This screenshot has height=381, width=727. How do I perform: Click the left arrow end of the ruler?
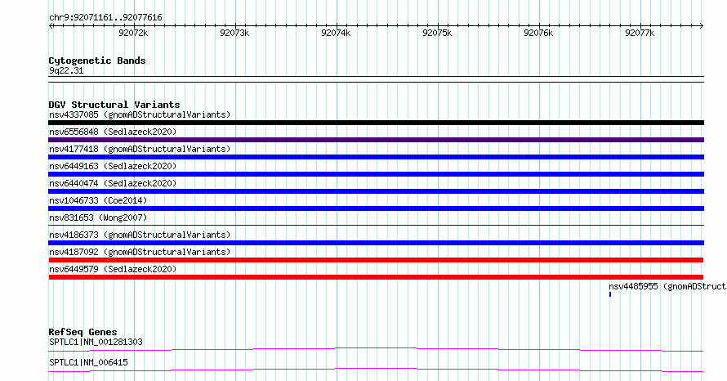(x=51, y=26)
